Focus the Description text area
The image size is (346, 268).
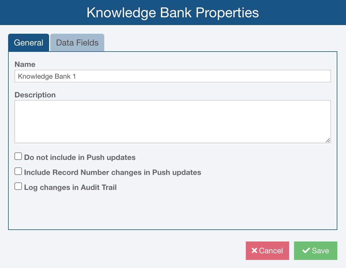pyautogui.click(x=172, y=121)
